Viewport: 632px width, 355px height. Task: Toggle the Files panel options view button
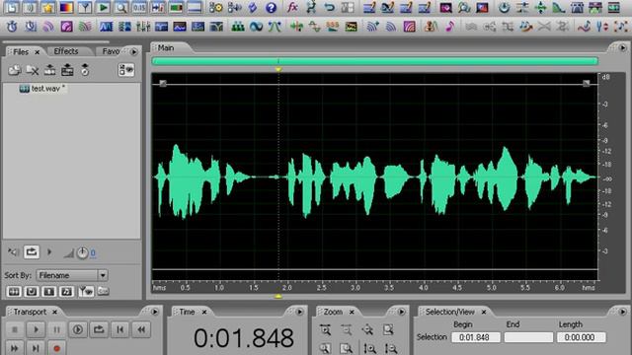(126, 70)
